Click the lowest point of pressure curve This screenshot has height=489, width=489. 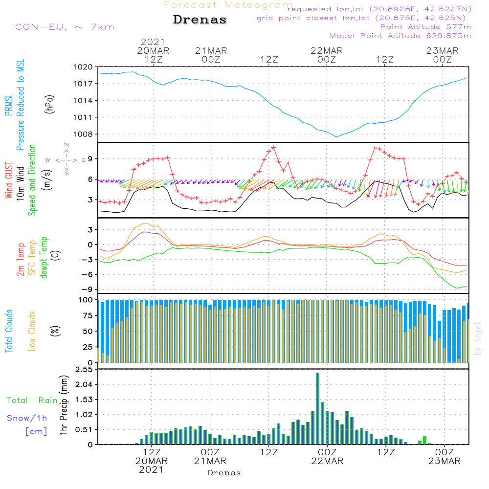click(x=336, y=136)
